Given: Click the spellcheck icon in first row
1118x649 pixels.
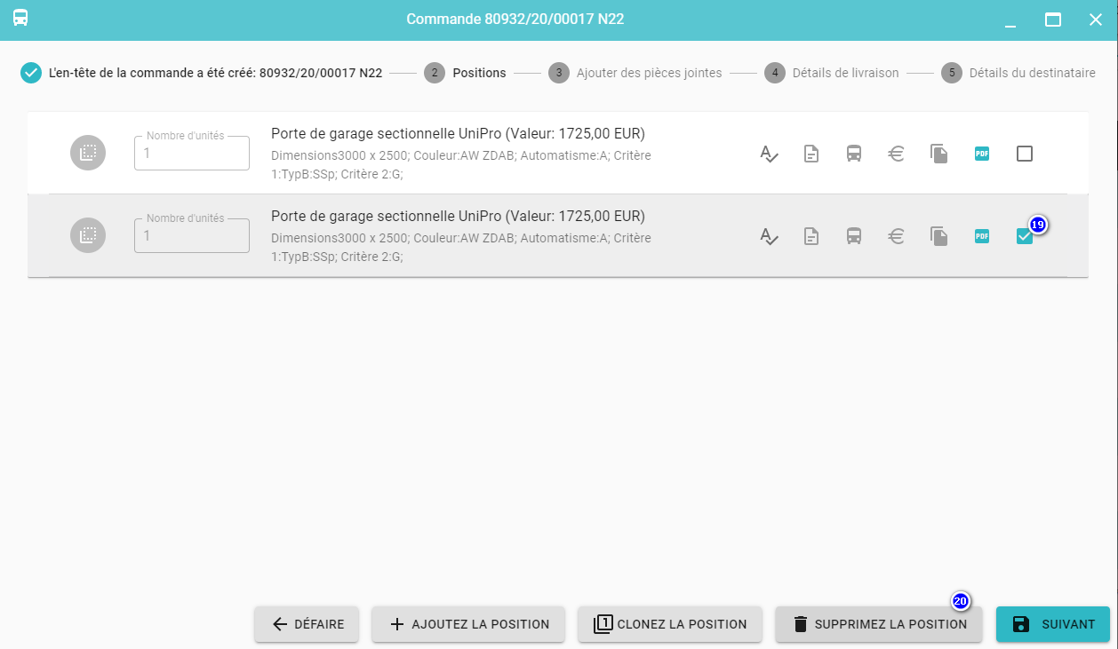Looking at the screenshot, I should coord(769,154).
